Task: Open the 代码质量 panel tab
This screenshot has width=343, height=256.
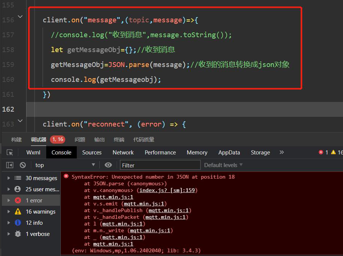Action: tap(144, 140)
